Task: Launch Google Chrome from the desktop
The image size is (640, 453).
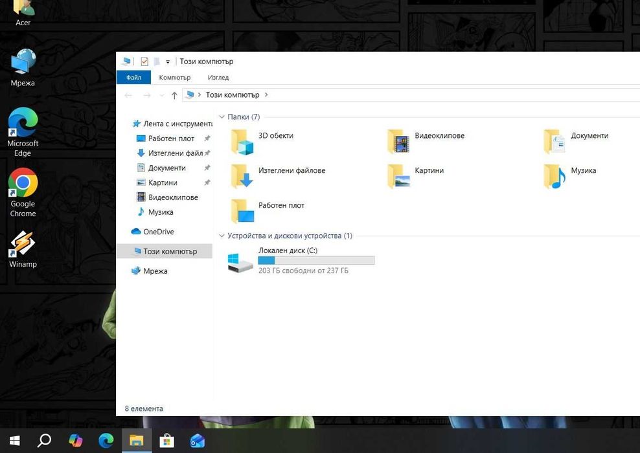Action: click(x=23, y=192)
